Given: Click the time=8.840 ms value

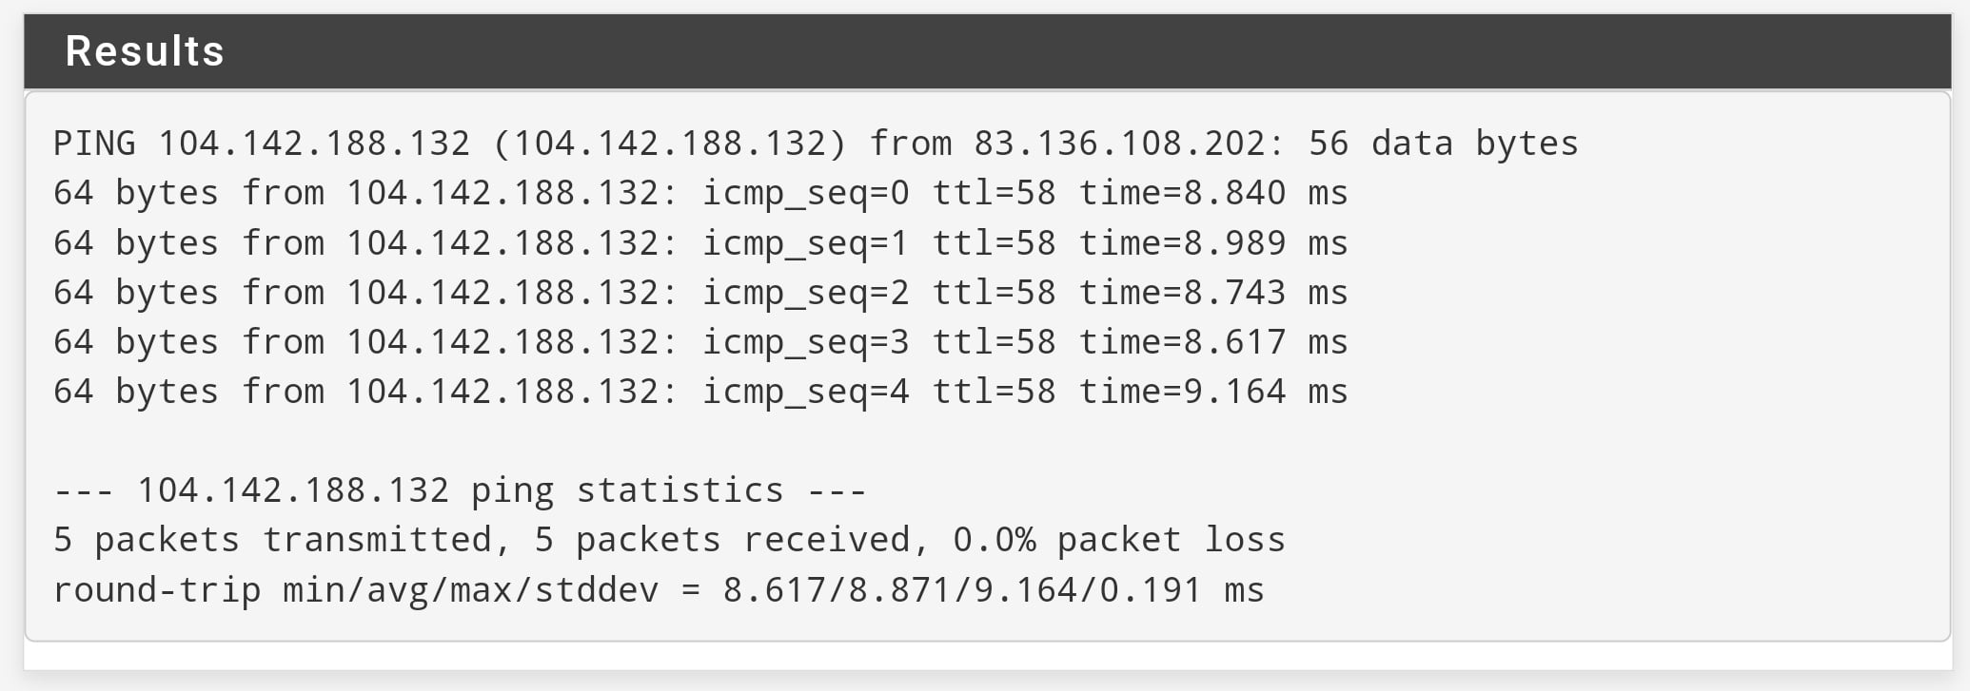Looking at the screenshot, I should tap(1213, 193).
